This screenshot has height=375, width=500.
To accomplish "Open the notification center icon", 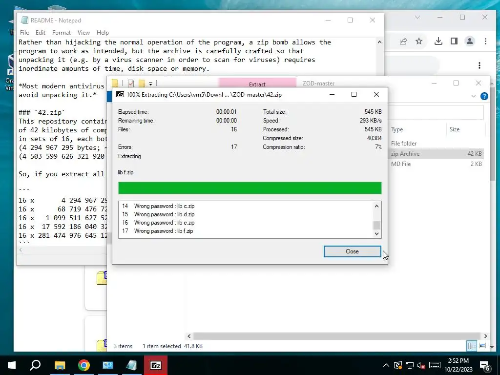I will [x=485, y=366].
